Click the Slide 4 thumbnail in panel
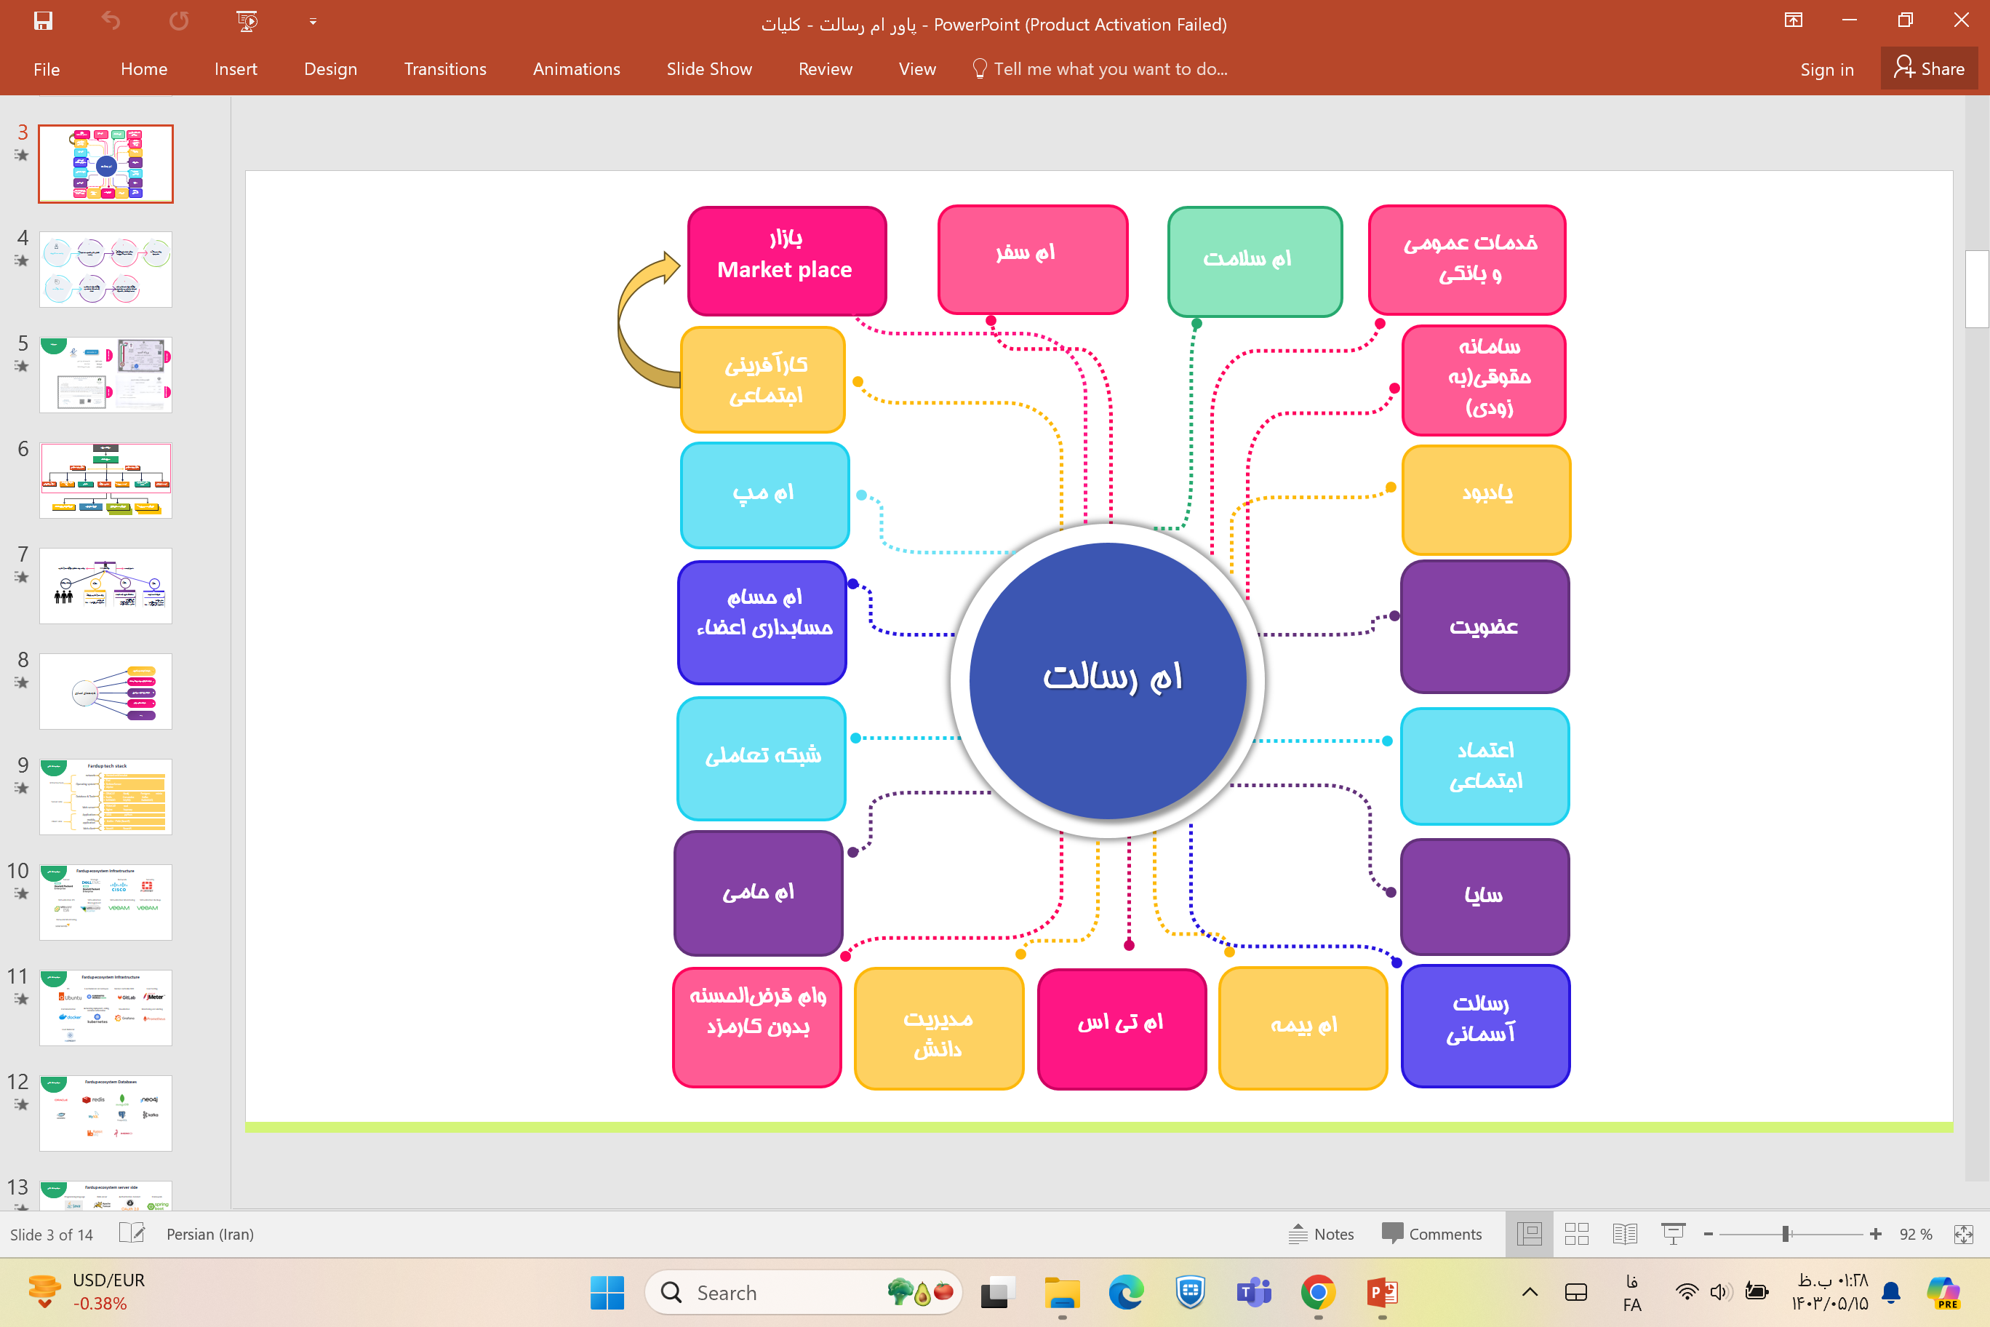 107,268
